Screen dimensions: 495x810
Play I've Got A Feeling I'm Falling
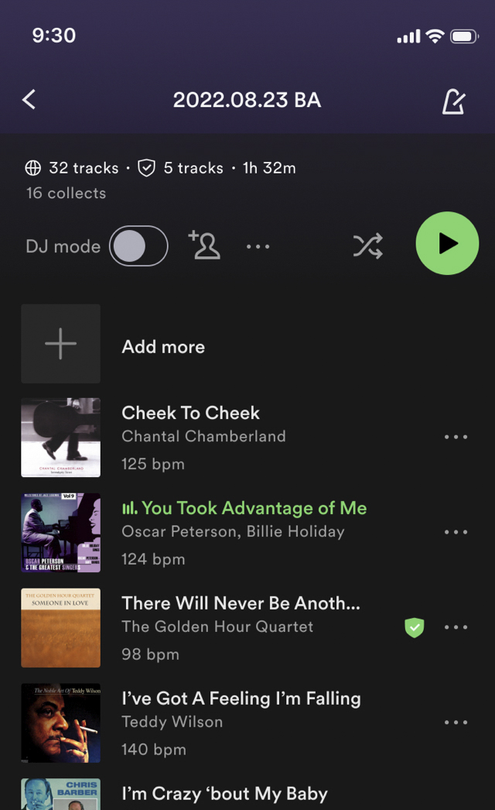(241, 698)
